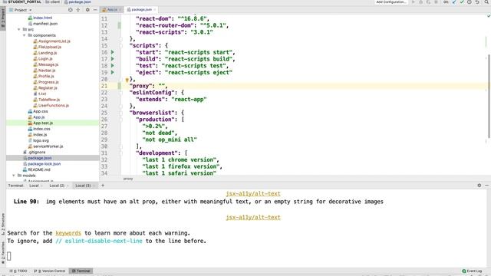Click the Debug bug icon in toolbar
491x276 pixels.
[421, 2]
